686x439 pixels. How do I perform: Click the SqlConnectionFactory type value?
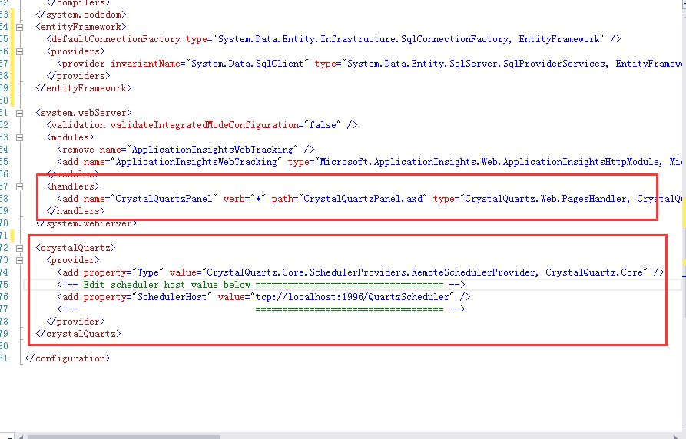click(x=364, y=39)
